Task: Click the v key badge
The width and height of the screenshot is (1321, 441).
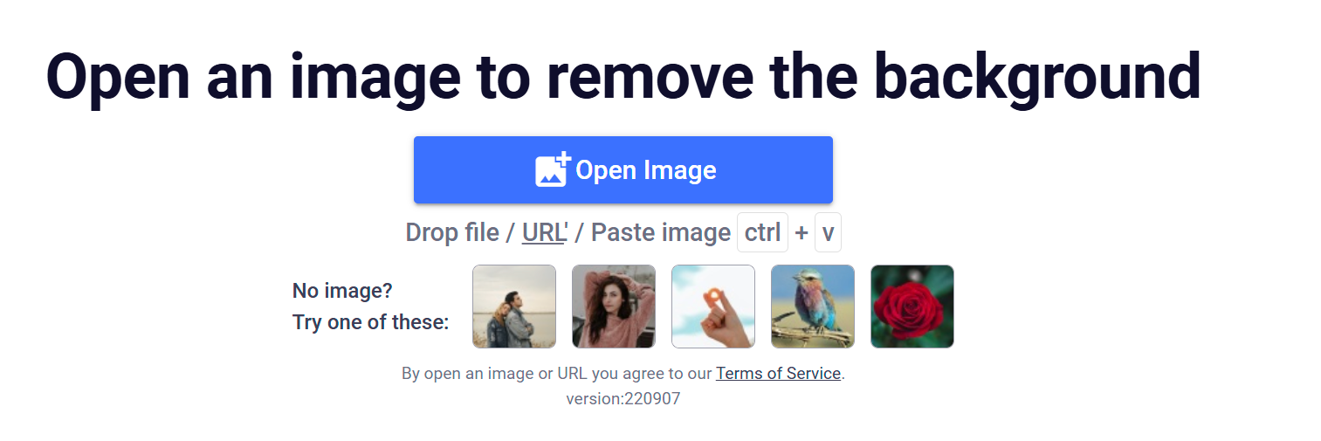Action: click(x=828, y=232)
